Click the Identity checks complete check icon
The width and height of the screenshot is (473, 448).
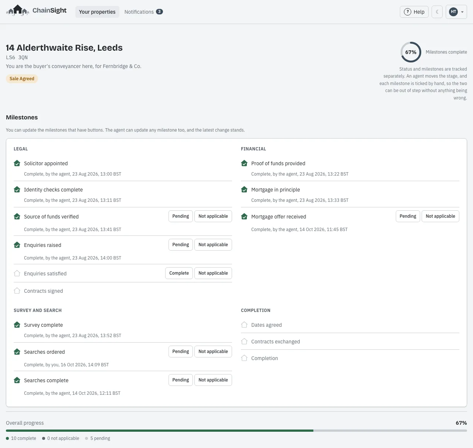point(17,190)
